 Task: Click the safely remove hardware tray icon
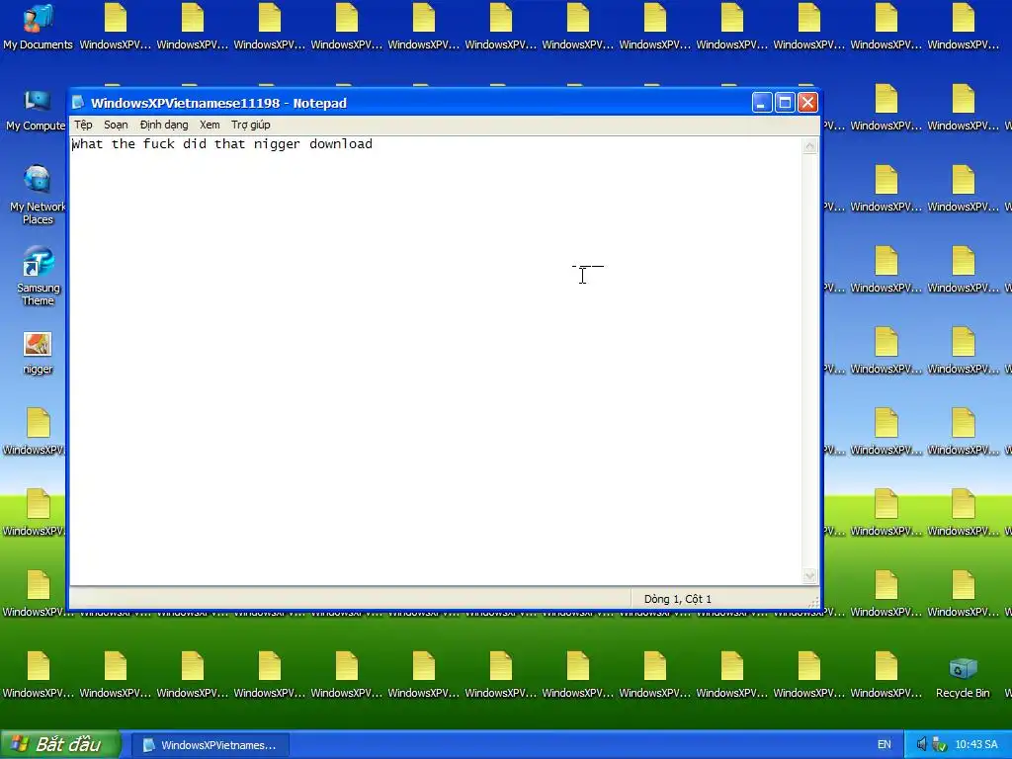(939, 744)
